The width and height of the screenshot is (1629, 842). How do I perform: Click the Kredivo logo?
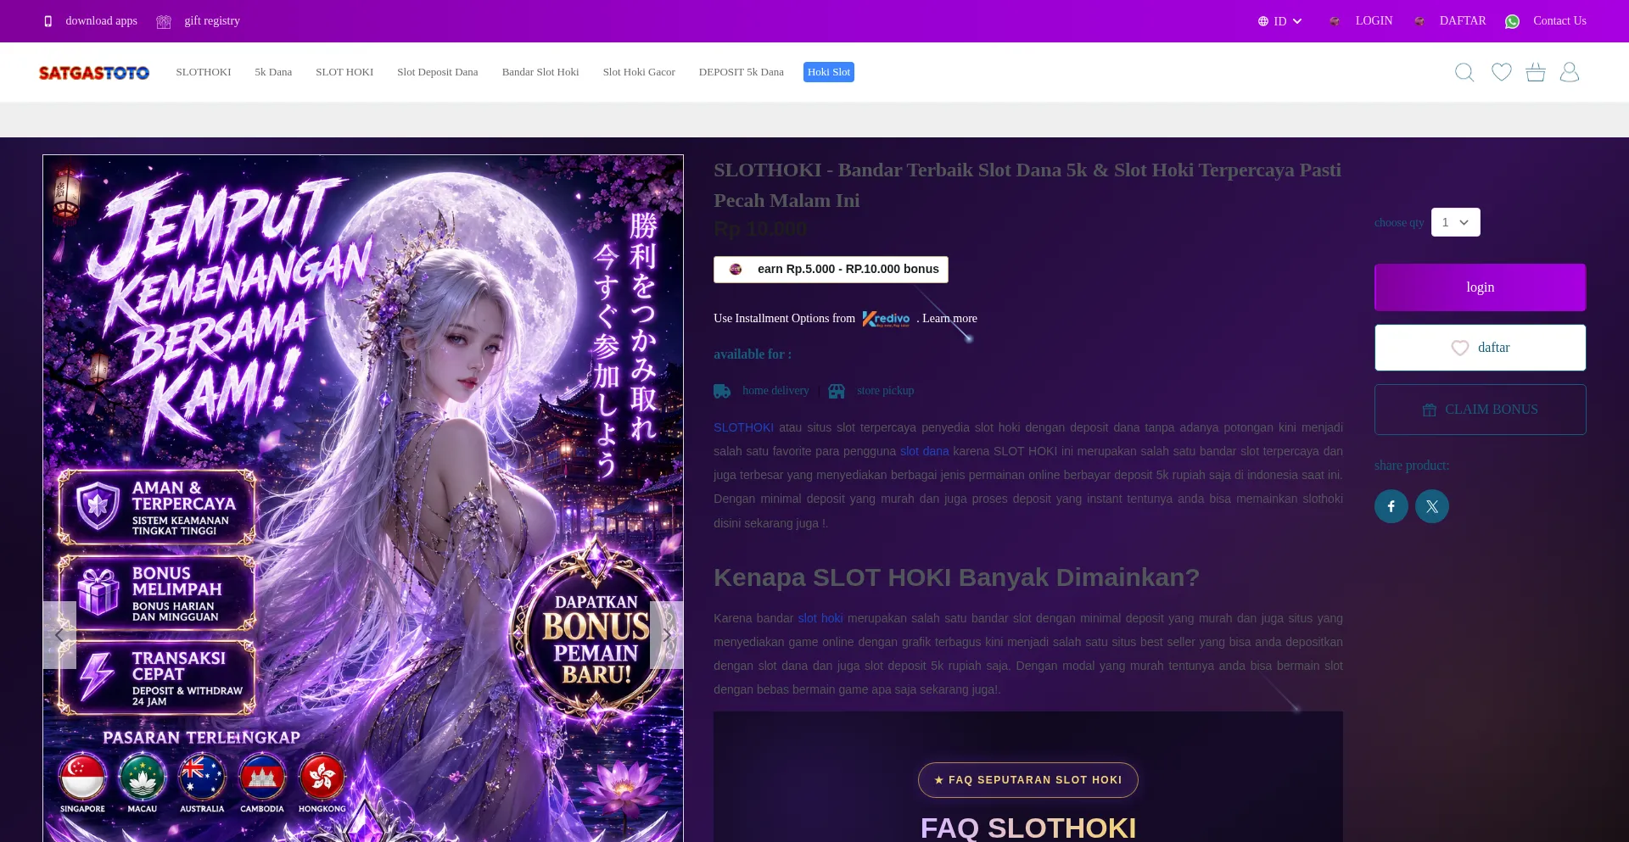pos(886,319)
